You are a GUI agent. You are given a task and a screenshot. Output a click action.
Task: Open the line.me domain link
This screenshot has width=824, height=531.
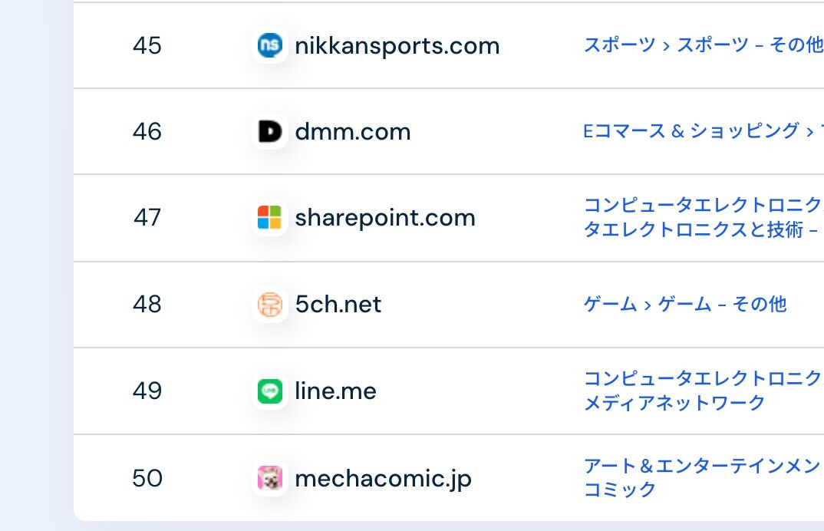(335, 391)
